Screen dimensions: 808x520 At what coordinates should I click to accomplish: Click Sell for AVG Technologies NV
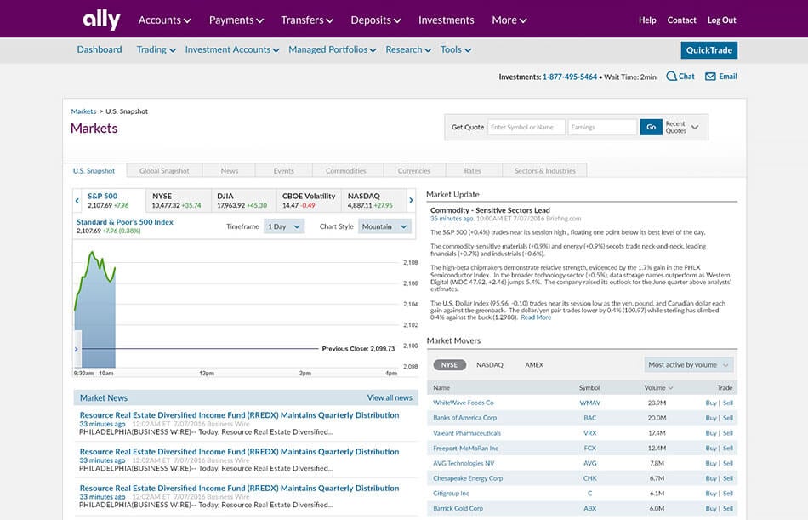(x=727, y=463)
